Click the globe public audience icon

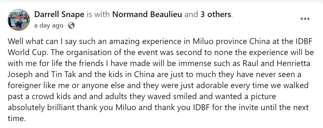pos(71,26)
